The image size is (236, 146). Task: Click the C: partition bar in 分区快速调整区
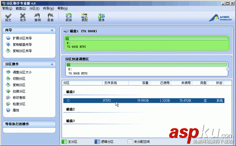(147, 65)
